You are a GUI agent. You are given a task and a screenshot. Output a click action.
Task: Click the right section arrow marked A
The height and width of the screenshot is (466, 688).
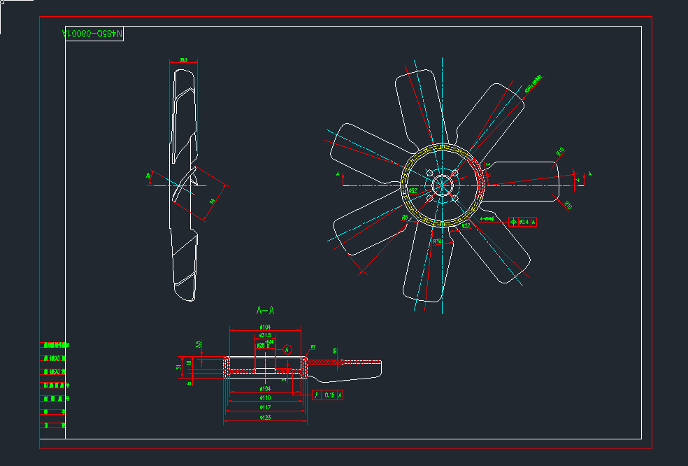589,174
